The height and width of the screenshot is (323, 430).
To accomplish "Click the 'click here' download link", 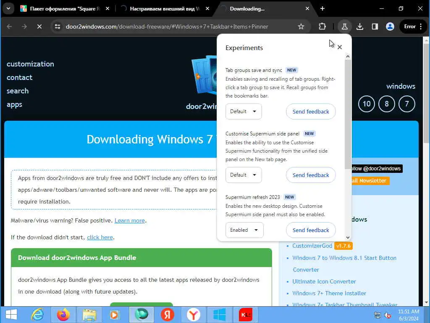I will [100, 237].
